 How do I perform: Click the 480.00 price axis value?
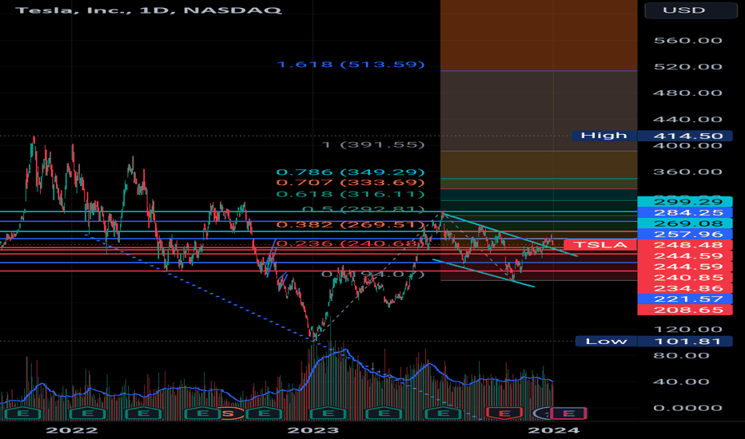(x=688, y=93)
